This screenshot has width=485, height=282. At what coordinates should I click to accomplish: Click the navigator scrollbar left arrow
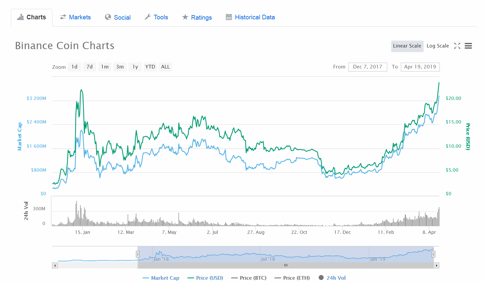[x=55, y=266]
